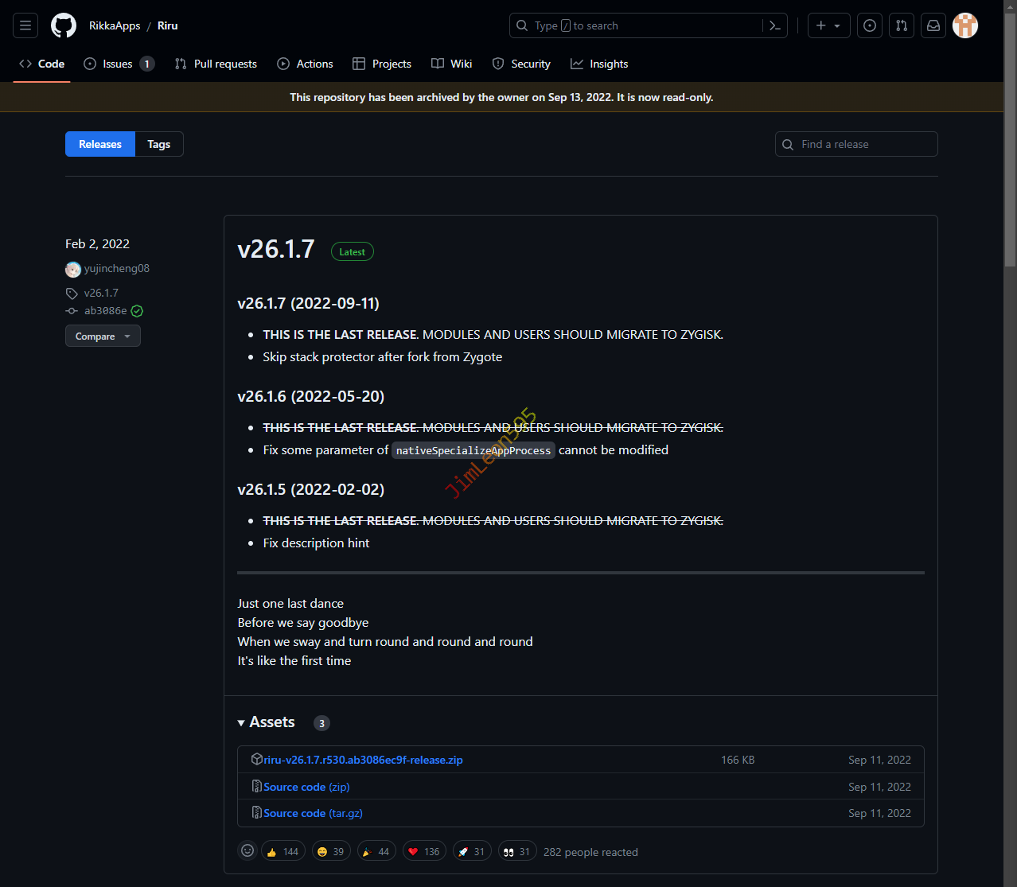1017x887 pixels.
Task: Toggle the rocket reaction
Action: click(x=472, y=851)
